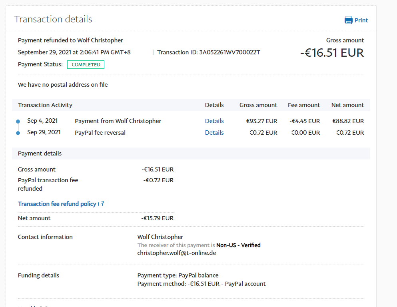Open Details for the Sep 4 payment
The image size is (397, 307).
[x=214, y=121]
